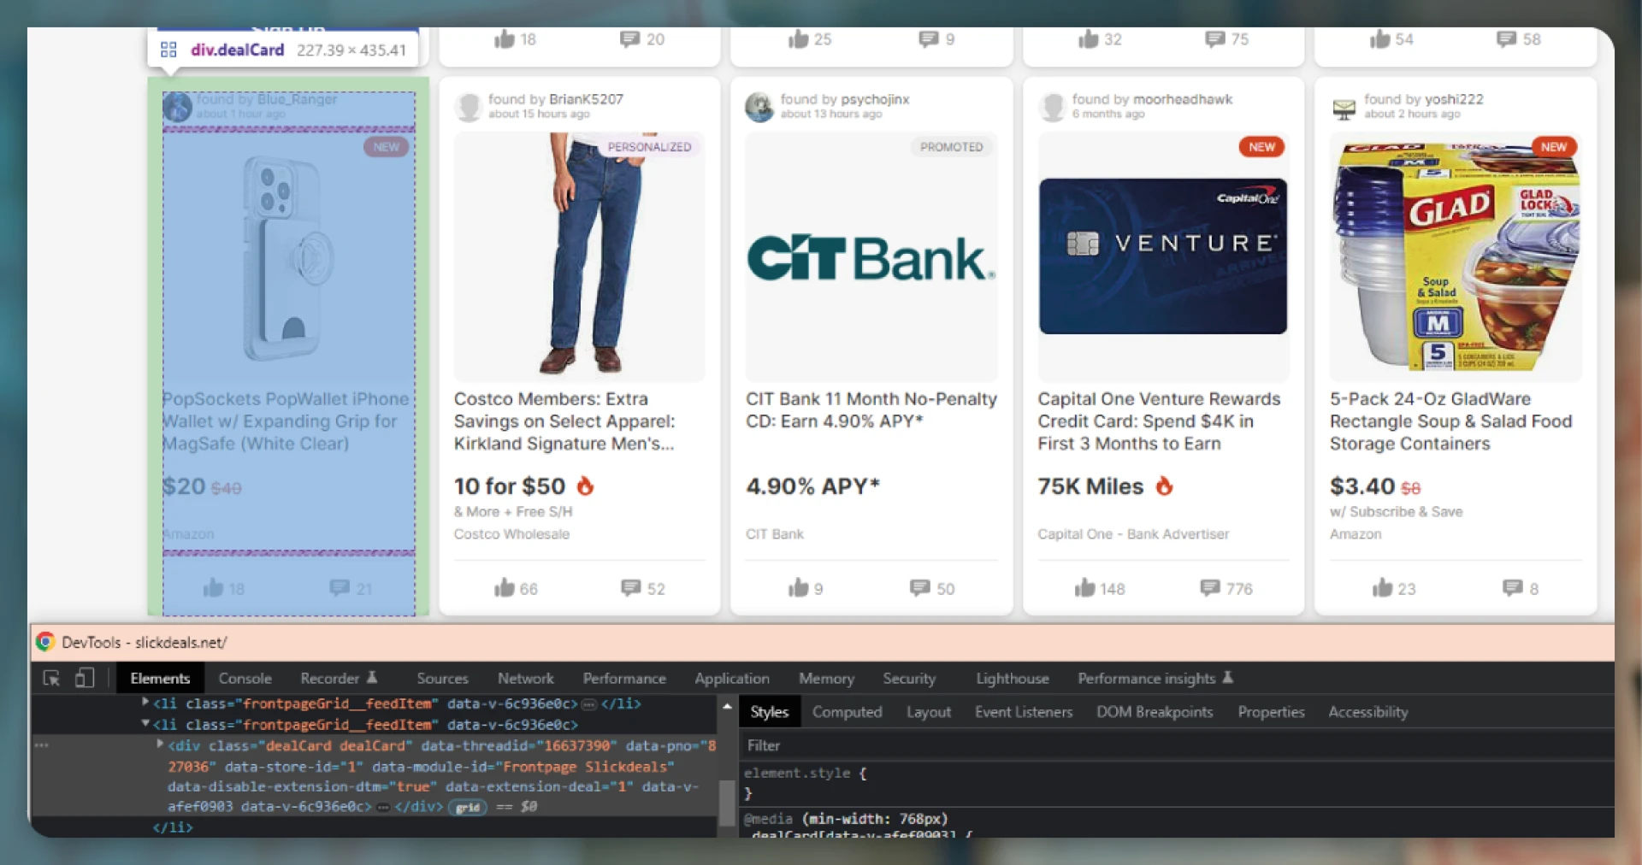
Task: Click yoshi222's user avatar
Action: point(1344,108)
